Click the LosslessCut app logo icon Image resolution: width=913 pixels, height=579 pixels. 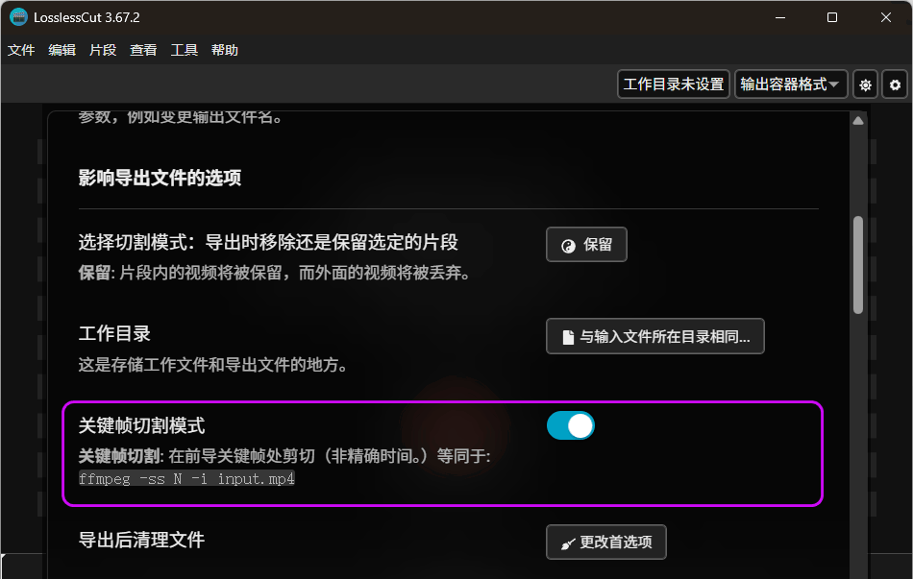point(18,17)
